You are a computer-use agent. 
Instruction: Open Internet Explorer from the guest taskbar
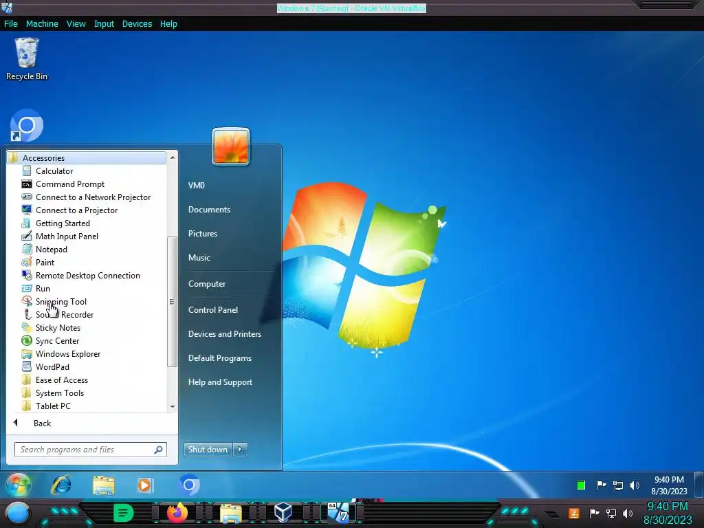tap(61, 485)
